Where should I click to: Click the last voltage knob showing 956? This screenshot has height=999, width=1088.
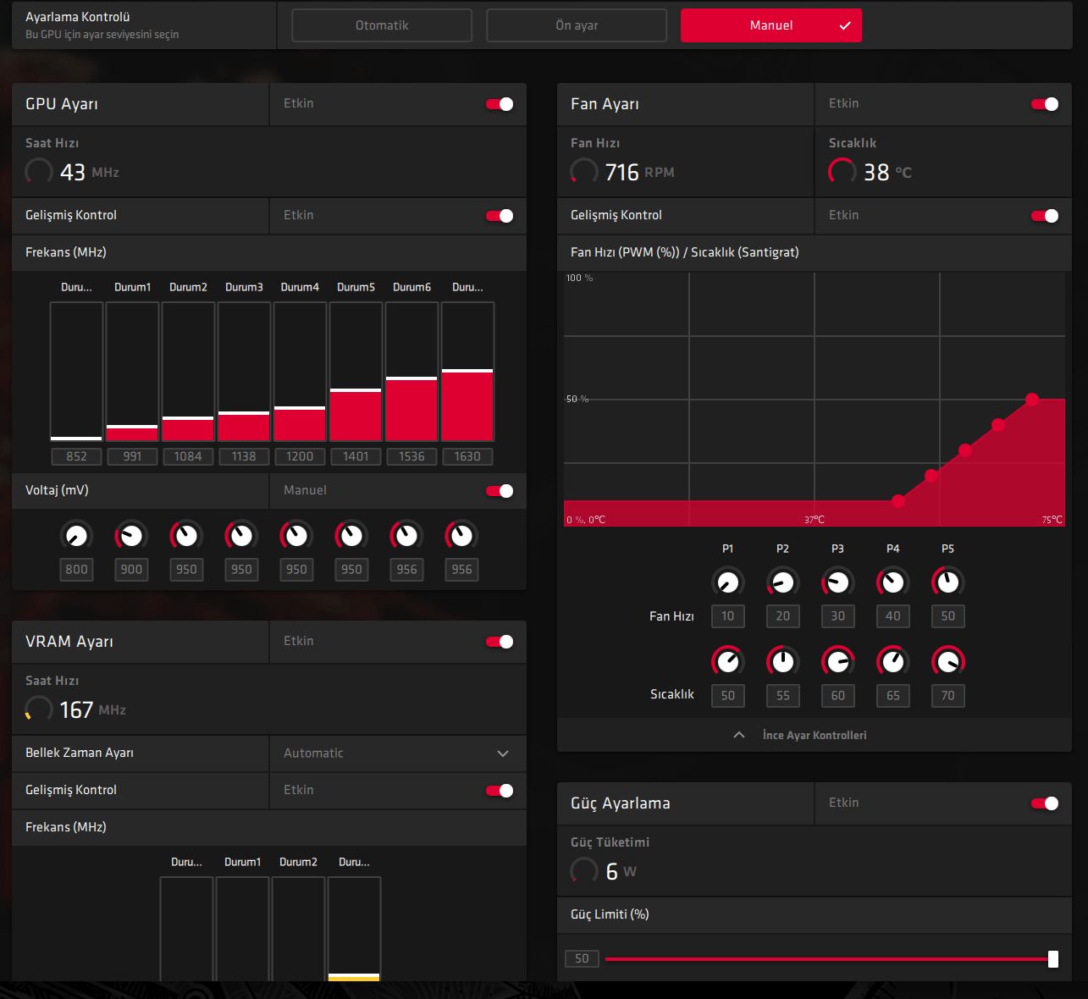[461, 536]
